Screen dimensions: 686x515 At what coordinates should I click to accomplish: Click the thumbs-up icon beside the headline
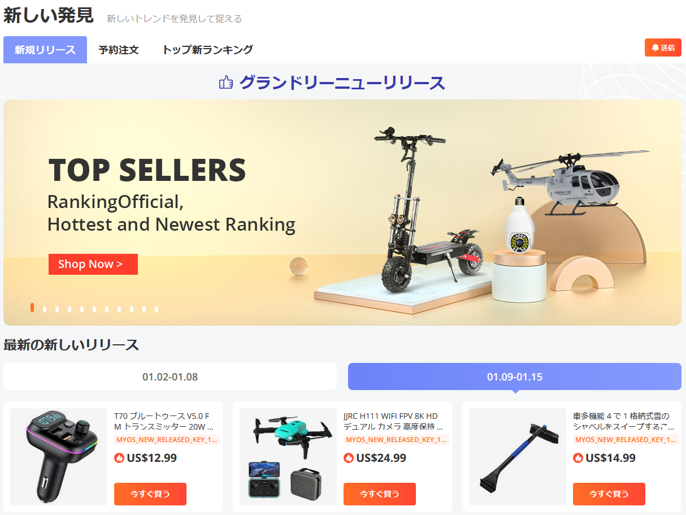pyautogui.click(x=226, y=83)
